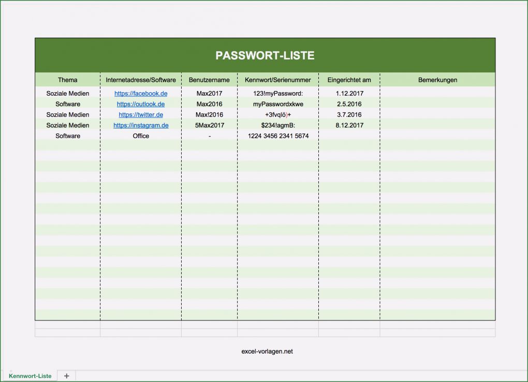This screenshot has height=382, width=528.
Task: Select the Max2017 username cell
Action: (209, 94)
